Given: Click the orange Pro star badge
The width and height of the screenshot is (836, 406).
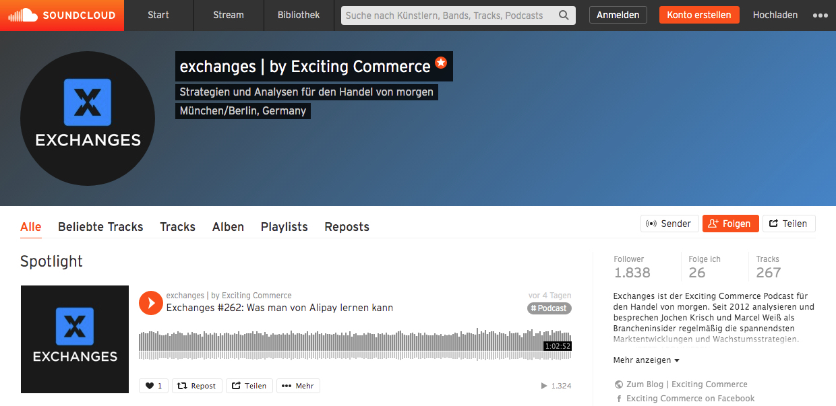Looking at the screenshot, I should click(441, 63).
